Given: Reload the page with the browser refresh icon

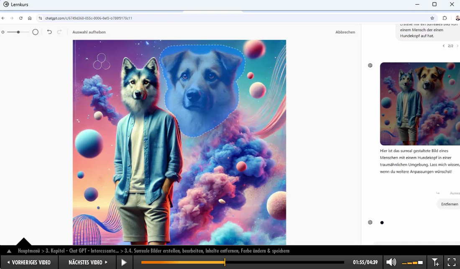Looking at the screenshot, I should pyautogui.click(x=21, y=18).
